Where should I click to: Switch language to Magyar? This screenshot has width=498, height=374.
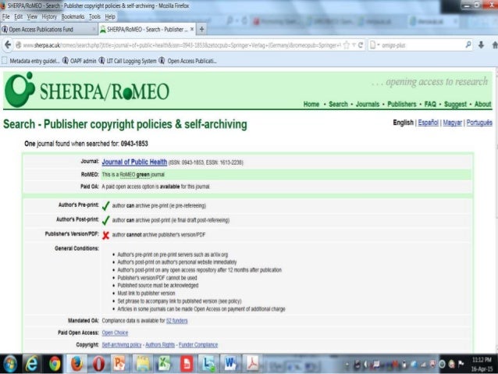(x=452, y=123)
